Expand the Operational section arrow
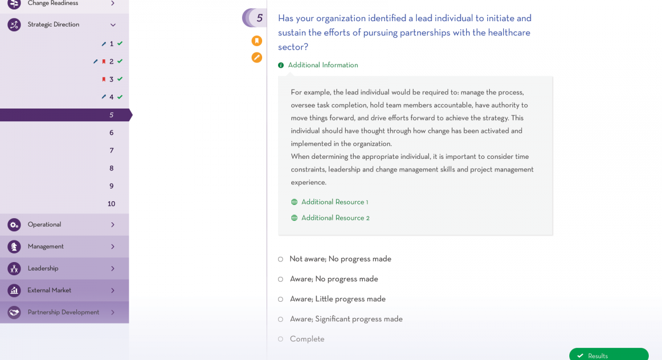Image resolution: width=662 pixels, height=360 pixels. [113, 225]
